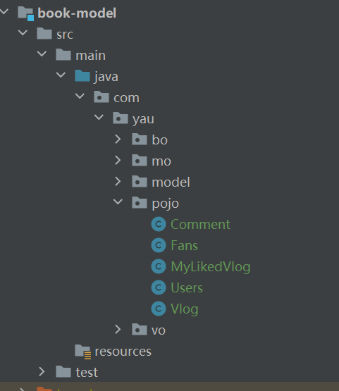Click the Fans class icon
The width and height of the screenshot is (339, 391).
[159, 245]
